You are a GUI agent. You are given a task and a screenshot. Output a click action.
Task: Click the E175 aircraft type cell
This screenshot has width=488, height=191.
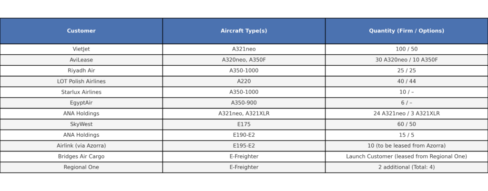click(244, 124)
